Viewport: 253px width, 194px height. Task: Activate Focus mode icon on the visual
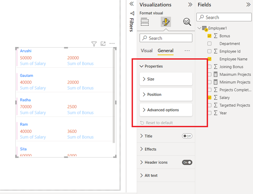103,43
